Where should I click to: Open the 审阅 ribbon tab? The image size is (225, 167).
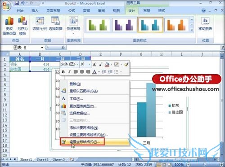coord(101,11)
